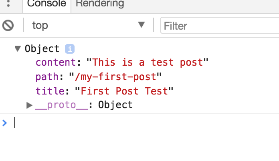The image size is (279, 161).
Task: Collapse the logged Object disclosure triangle
Action: 17,49
